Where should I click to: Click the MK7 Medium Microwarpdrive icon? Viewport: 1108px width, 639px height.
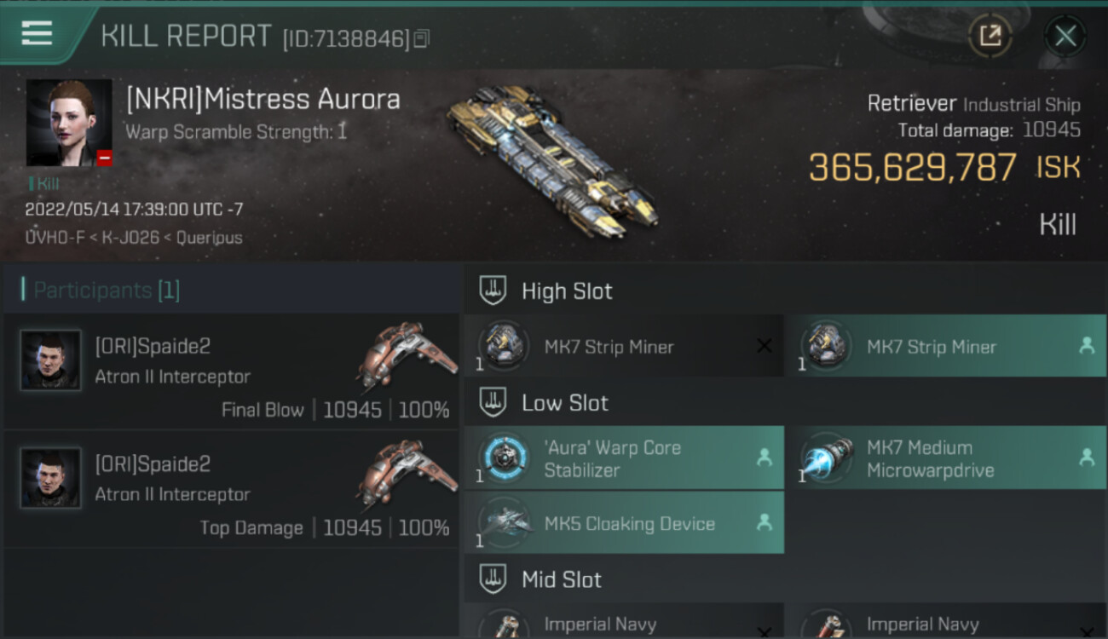(826, 458)
